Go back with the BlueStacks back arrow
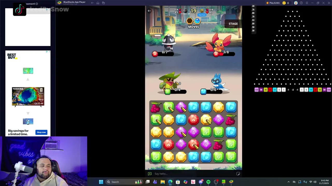 [x=92, y=3]
